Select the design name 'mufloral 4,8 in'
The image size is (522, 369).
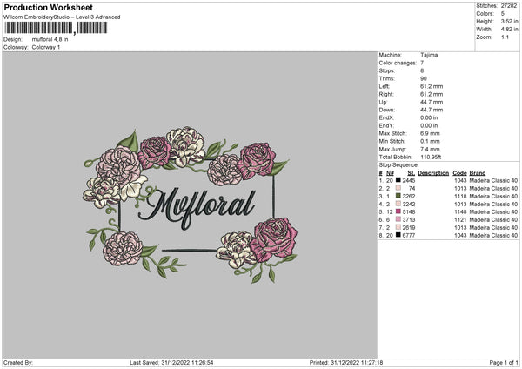[x=50, y=39]
